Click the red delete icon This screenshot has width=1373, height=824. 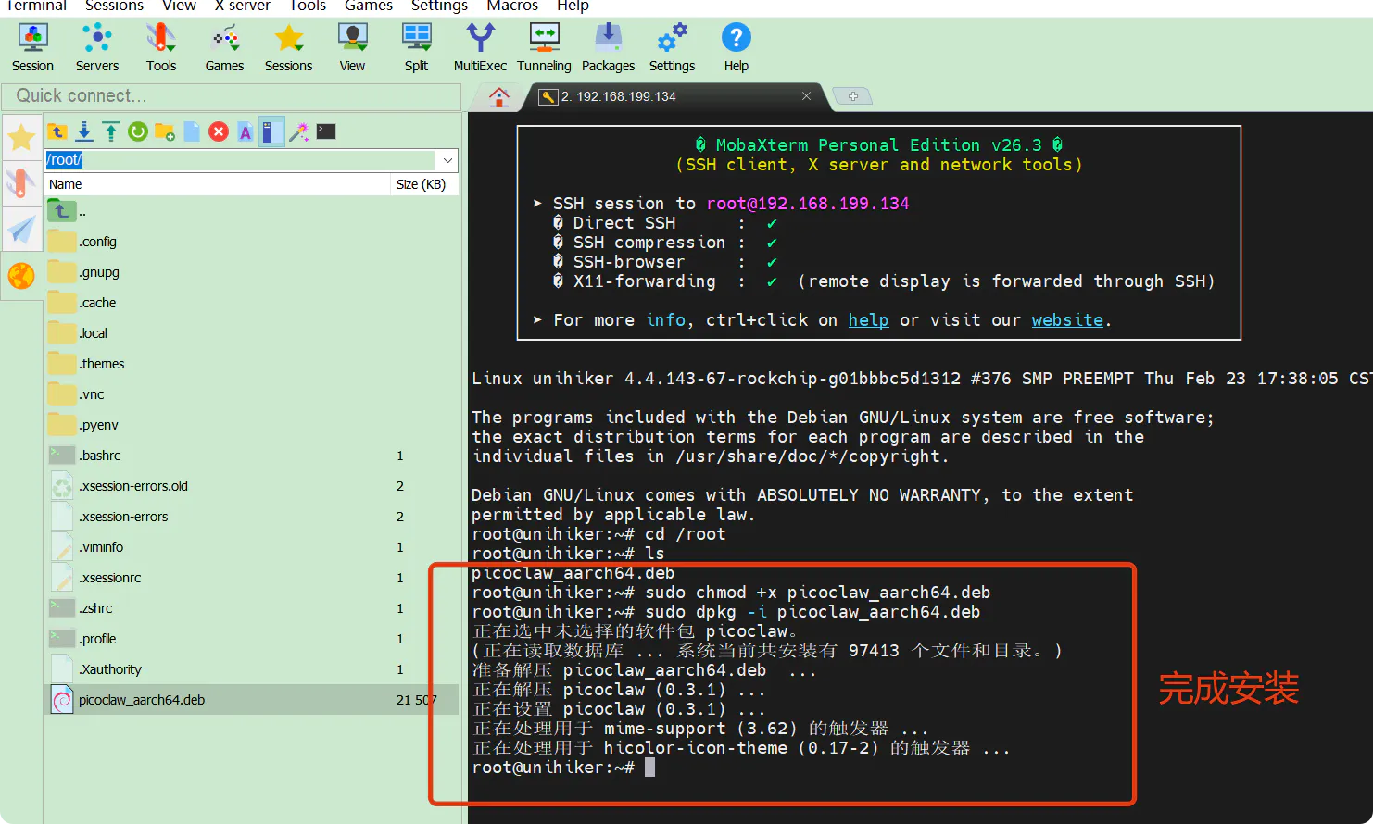pyautogui.click(x=219, y=131)
